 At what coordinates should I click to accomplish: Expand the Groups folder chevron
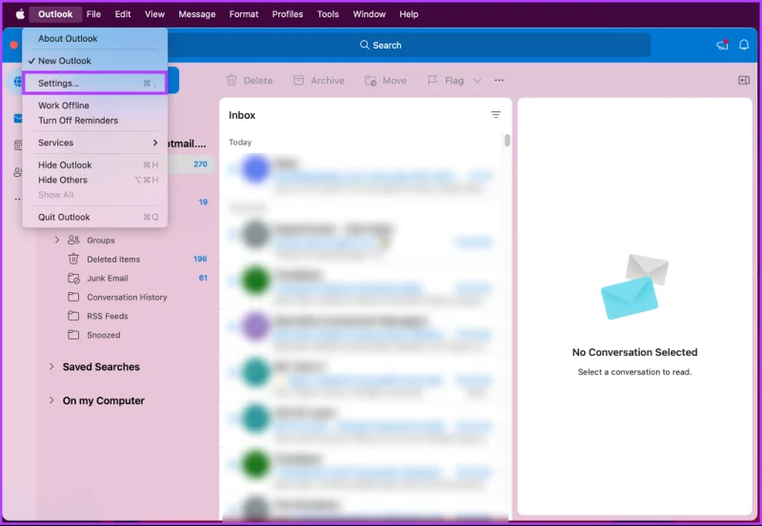(x=57, y=241)
